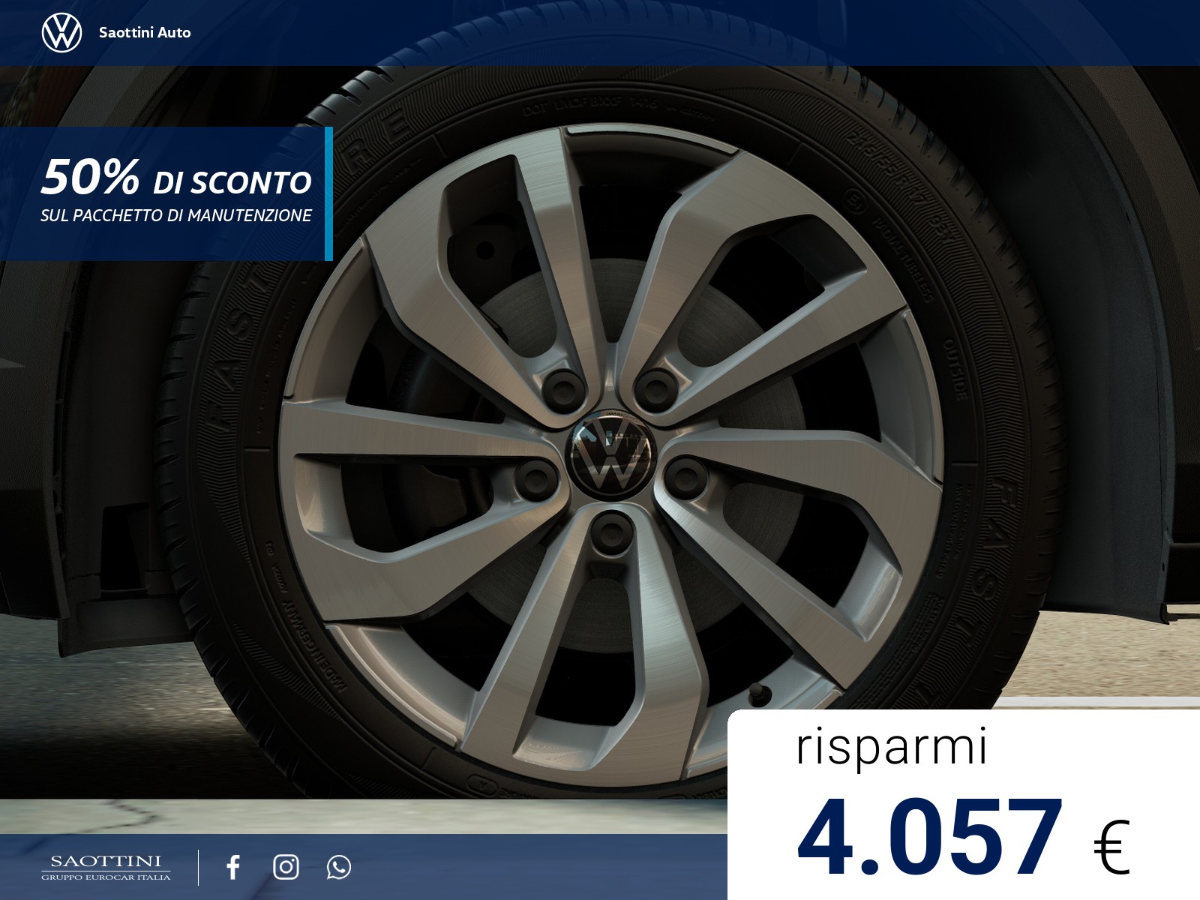Screen dimensions: 1200x900
Task: Click the risparmi label
Action: click(x=891, y=748)
